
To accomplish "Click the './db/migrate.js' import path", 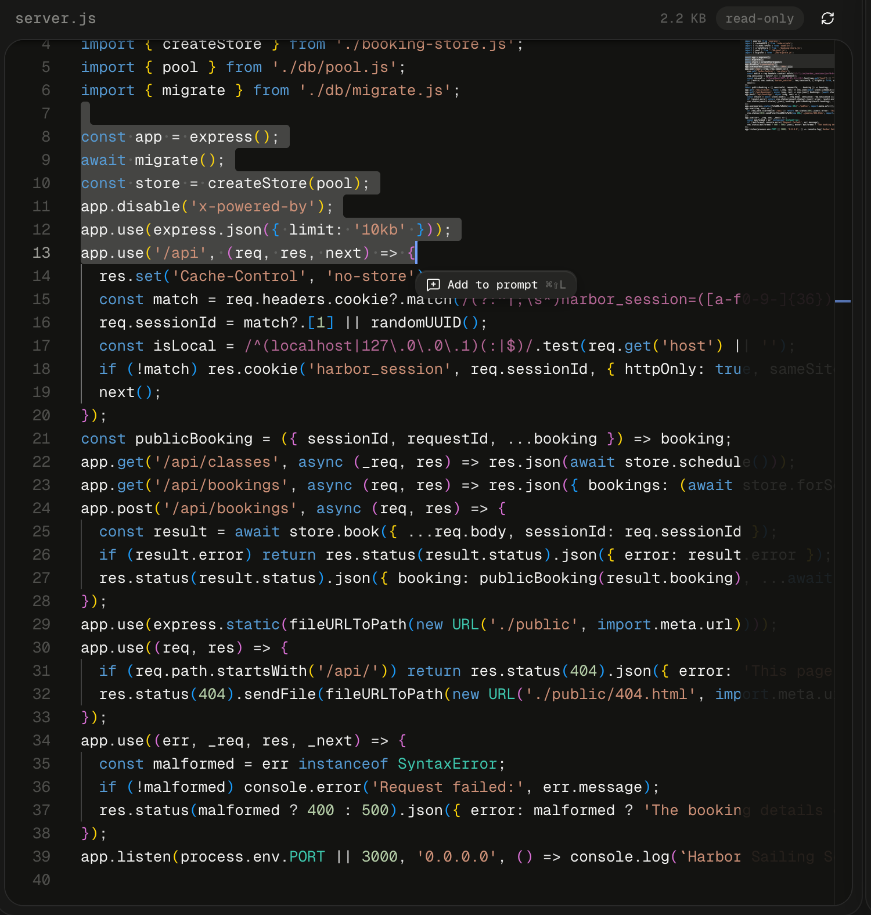I will [375, 91].
